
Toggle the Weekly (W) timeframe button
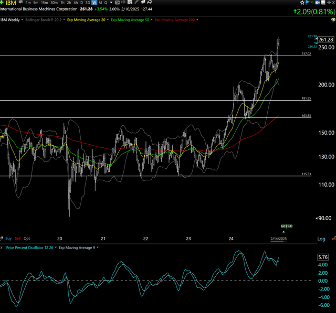(x=94, y=3)
